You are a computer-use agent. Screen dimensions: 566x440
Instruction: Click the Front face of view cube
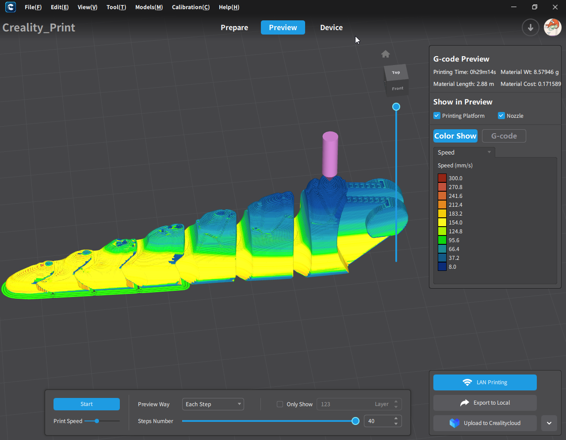[x=398, y=89]
